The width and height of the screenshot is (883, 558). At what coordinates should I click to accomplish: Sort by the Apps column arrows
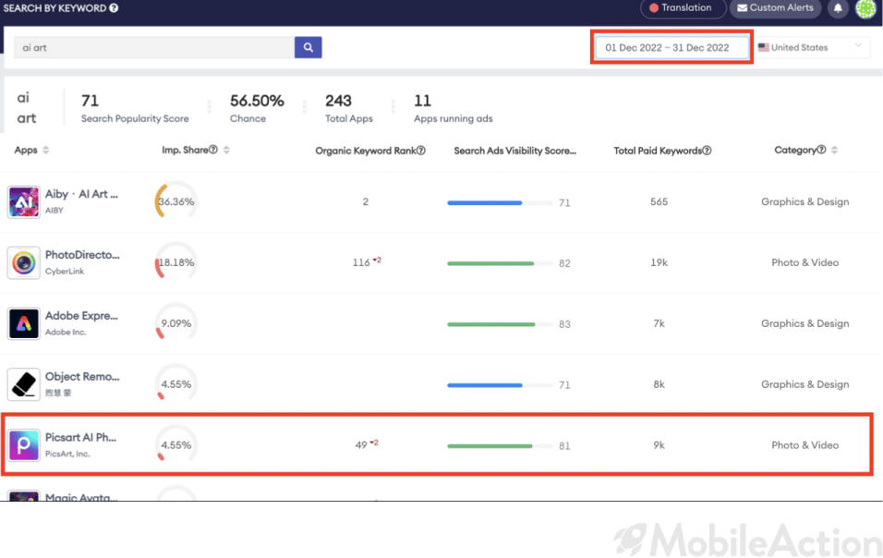click(x=46, y=150)
